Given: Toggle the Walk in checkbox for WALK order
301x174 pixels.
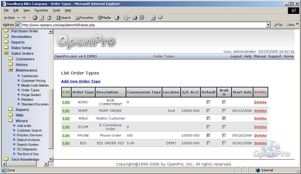Looking at the screenshot, I should coord(224,118).
